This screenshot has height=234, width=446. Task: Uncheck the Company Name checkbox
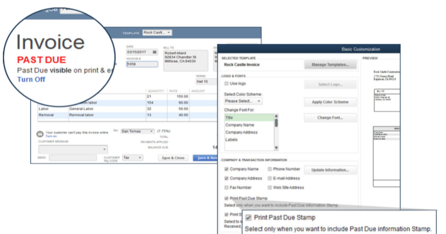coord(226,169)
